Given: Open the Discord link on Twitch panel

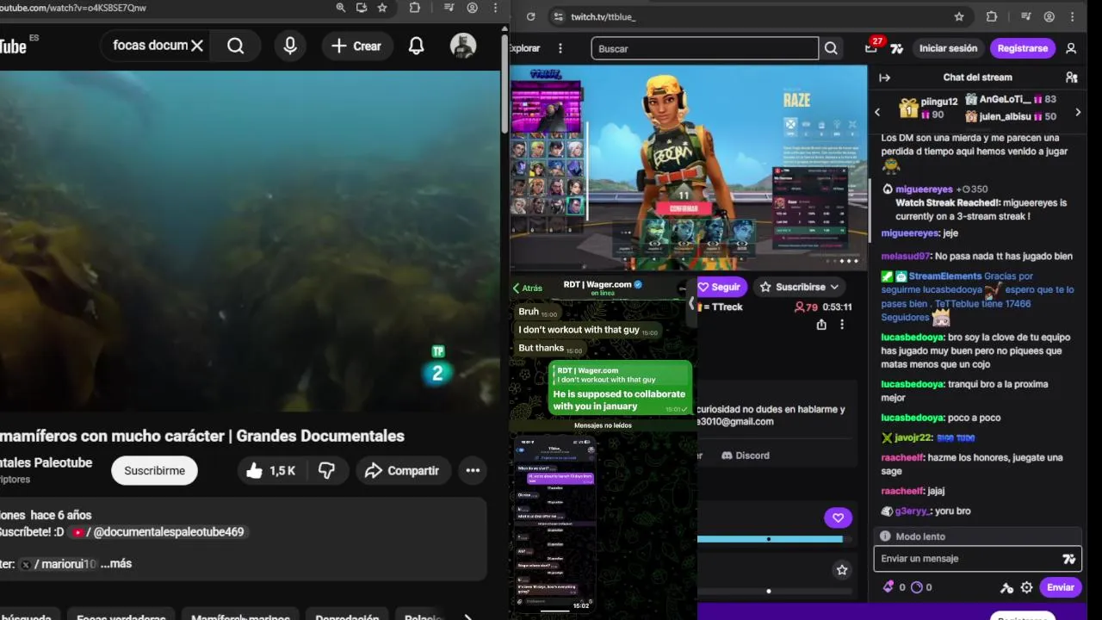Looking at the screenshot, I should click(x=746, y=456).
